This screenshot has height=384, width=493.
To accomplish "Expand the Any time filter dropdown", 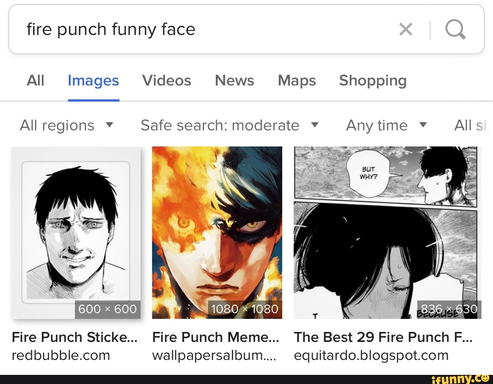I will coord(386,125).
